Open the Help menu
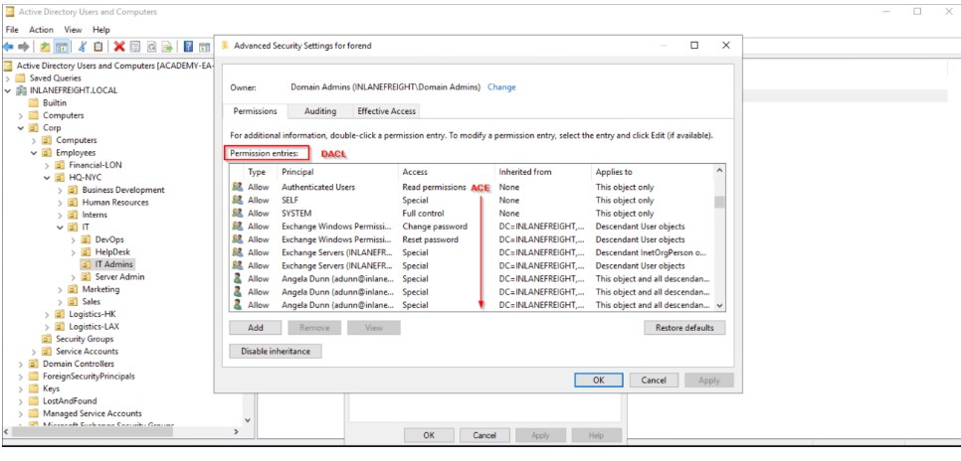The width and height of the screenshot is (961, 461). (x=101, y=30)
